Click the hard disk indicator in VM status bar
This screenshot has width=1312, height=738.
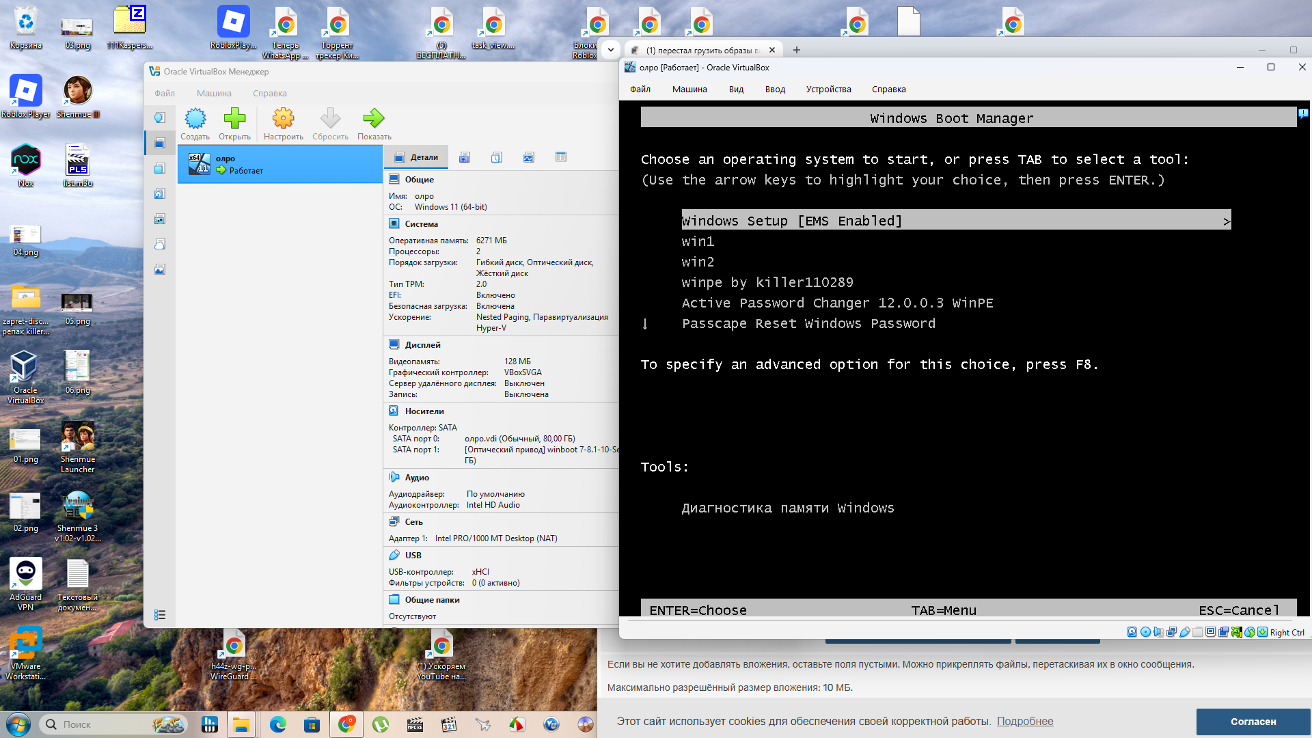click(1132, 632)
